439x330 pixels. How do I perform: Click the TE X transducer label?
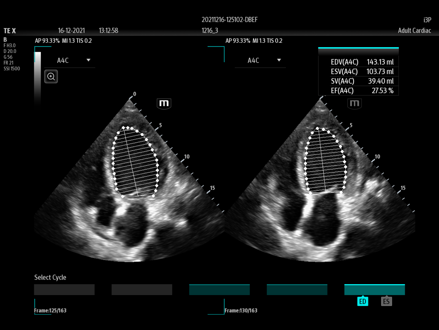point(10,31)
